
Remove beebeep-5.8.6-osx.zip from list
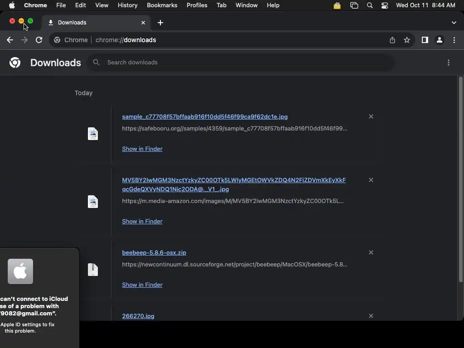(x=371, y=252)
